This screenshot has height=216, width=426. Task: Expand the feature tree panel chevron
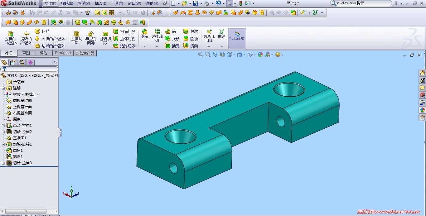coord(55,62)
